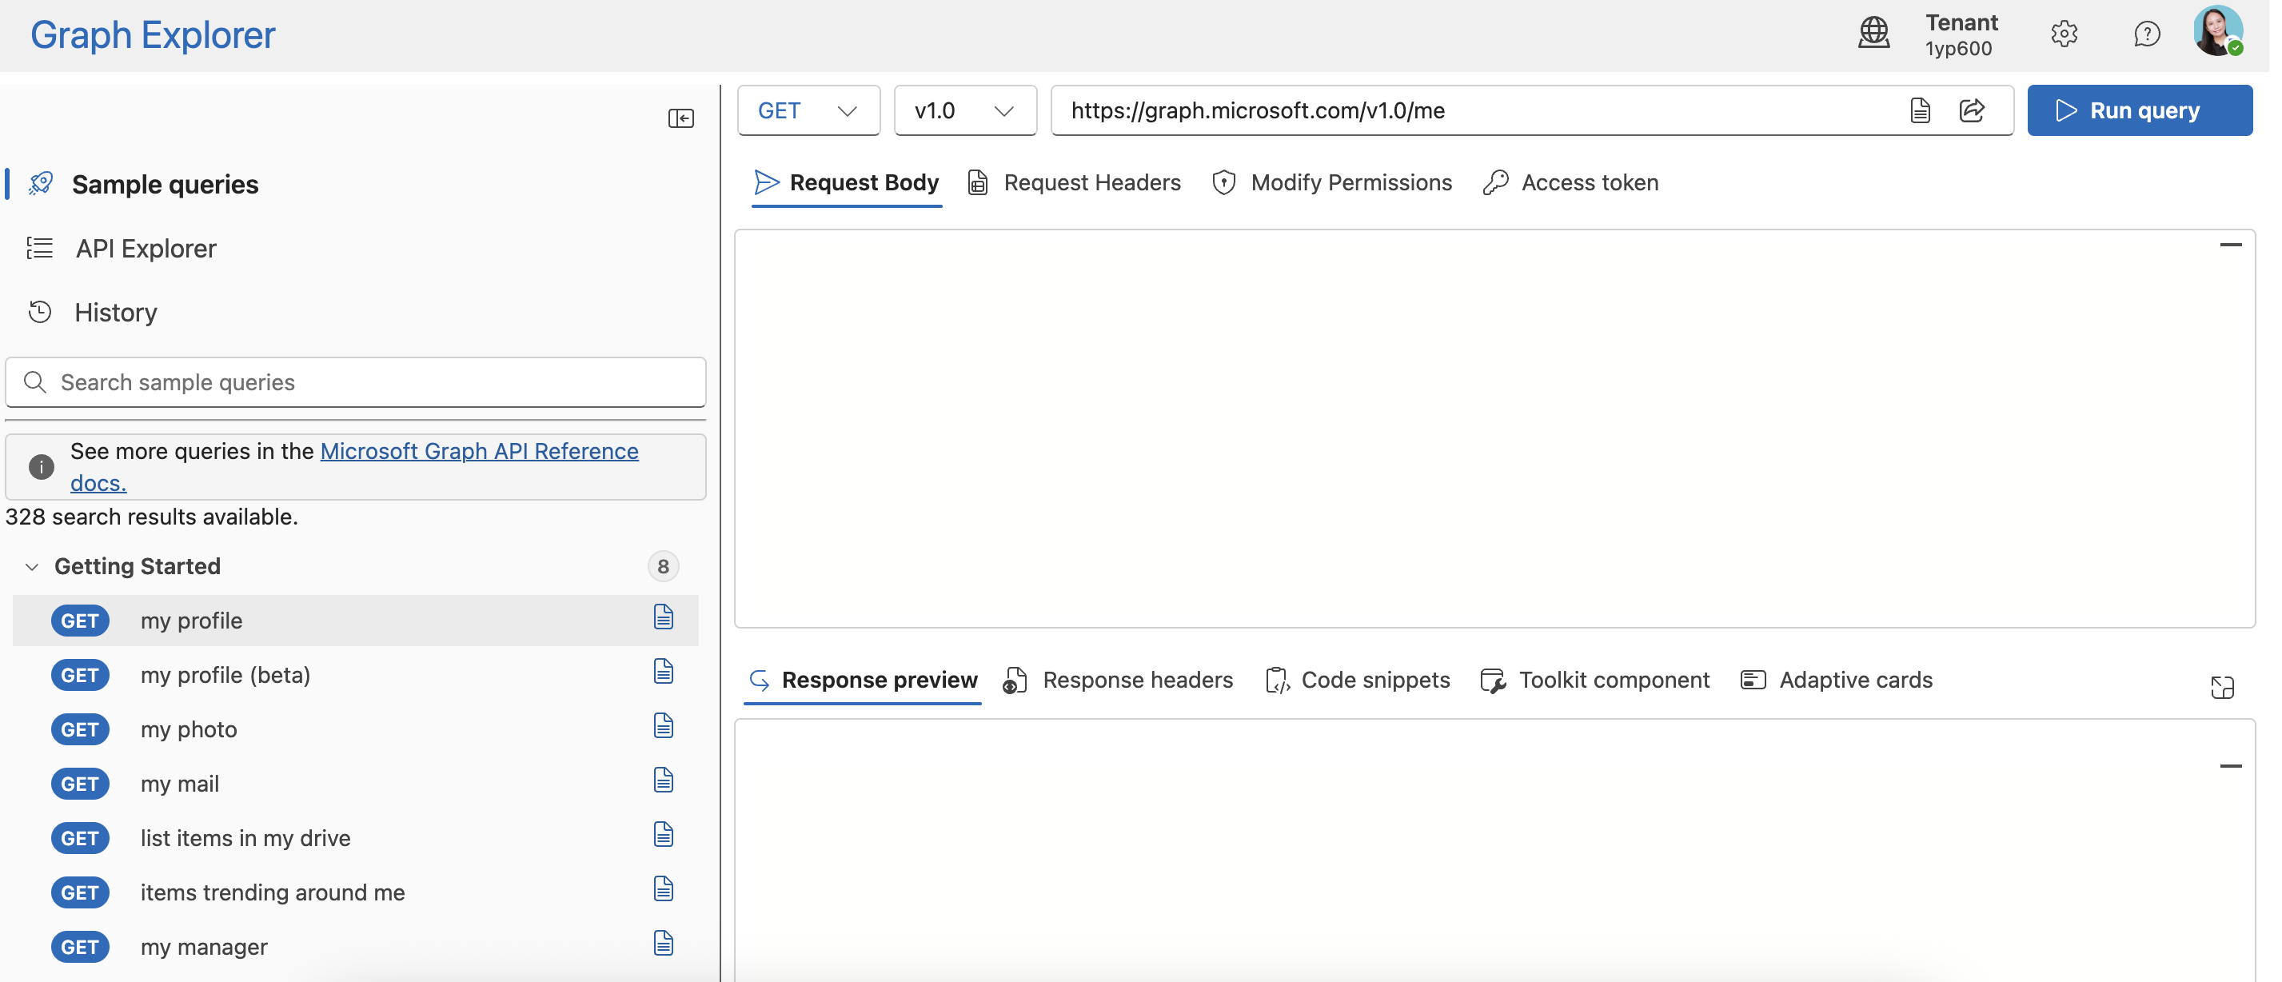The image size is (2282, 982).
Task: Expand the response preview to full screen
Action: point(2223,687)
